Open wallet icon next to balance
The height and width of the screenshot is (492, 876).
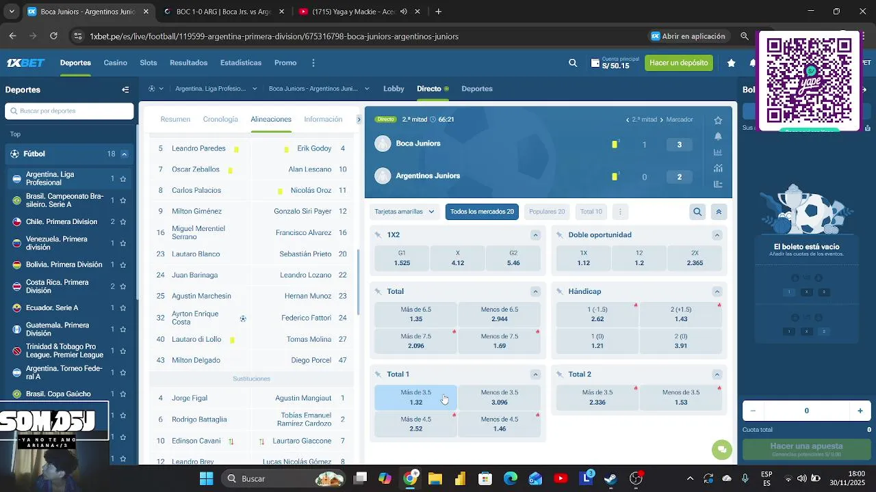595,63
